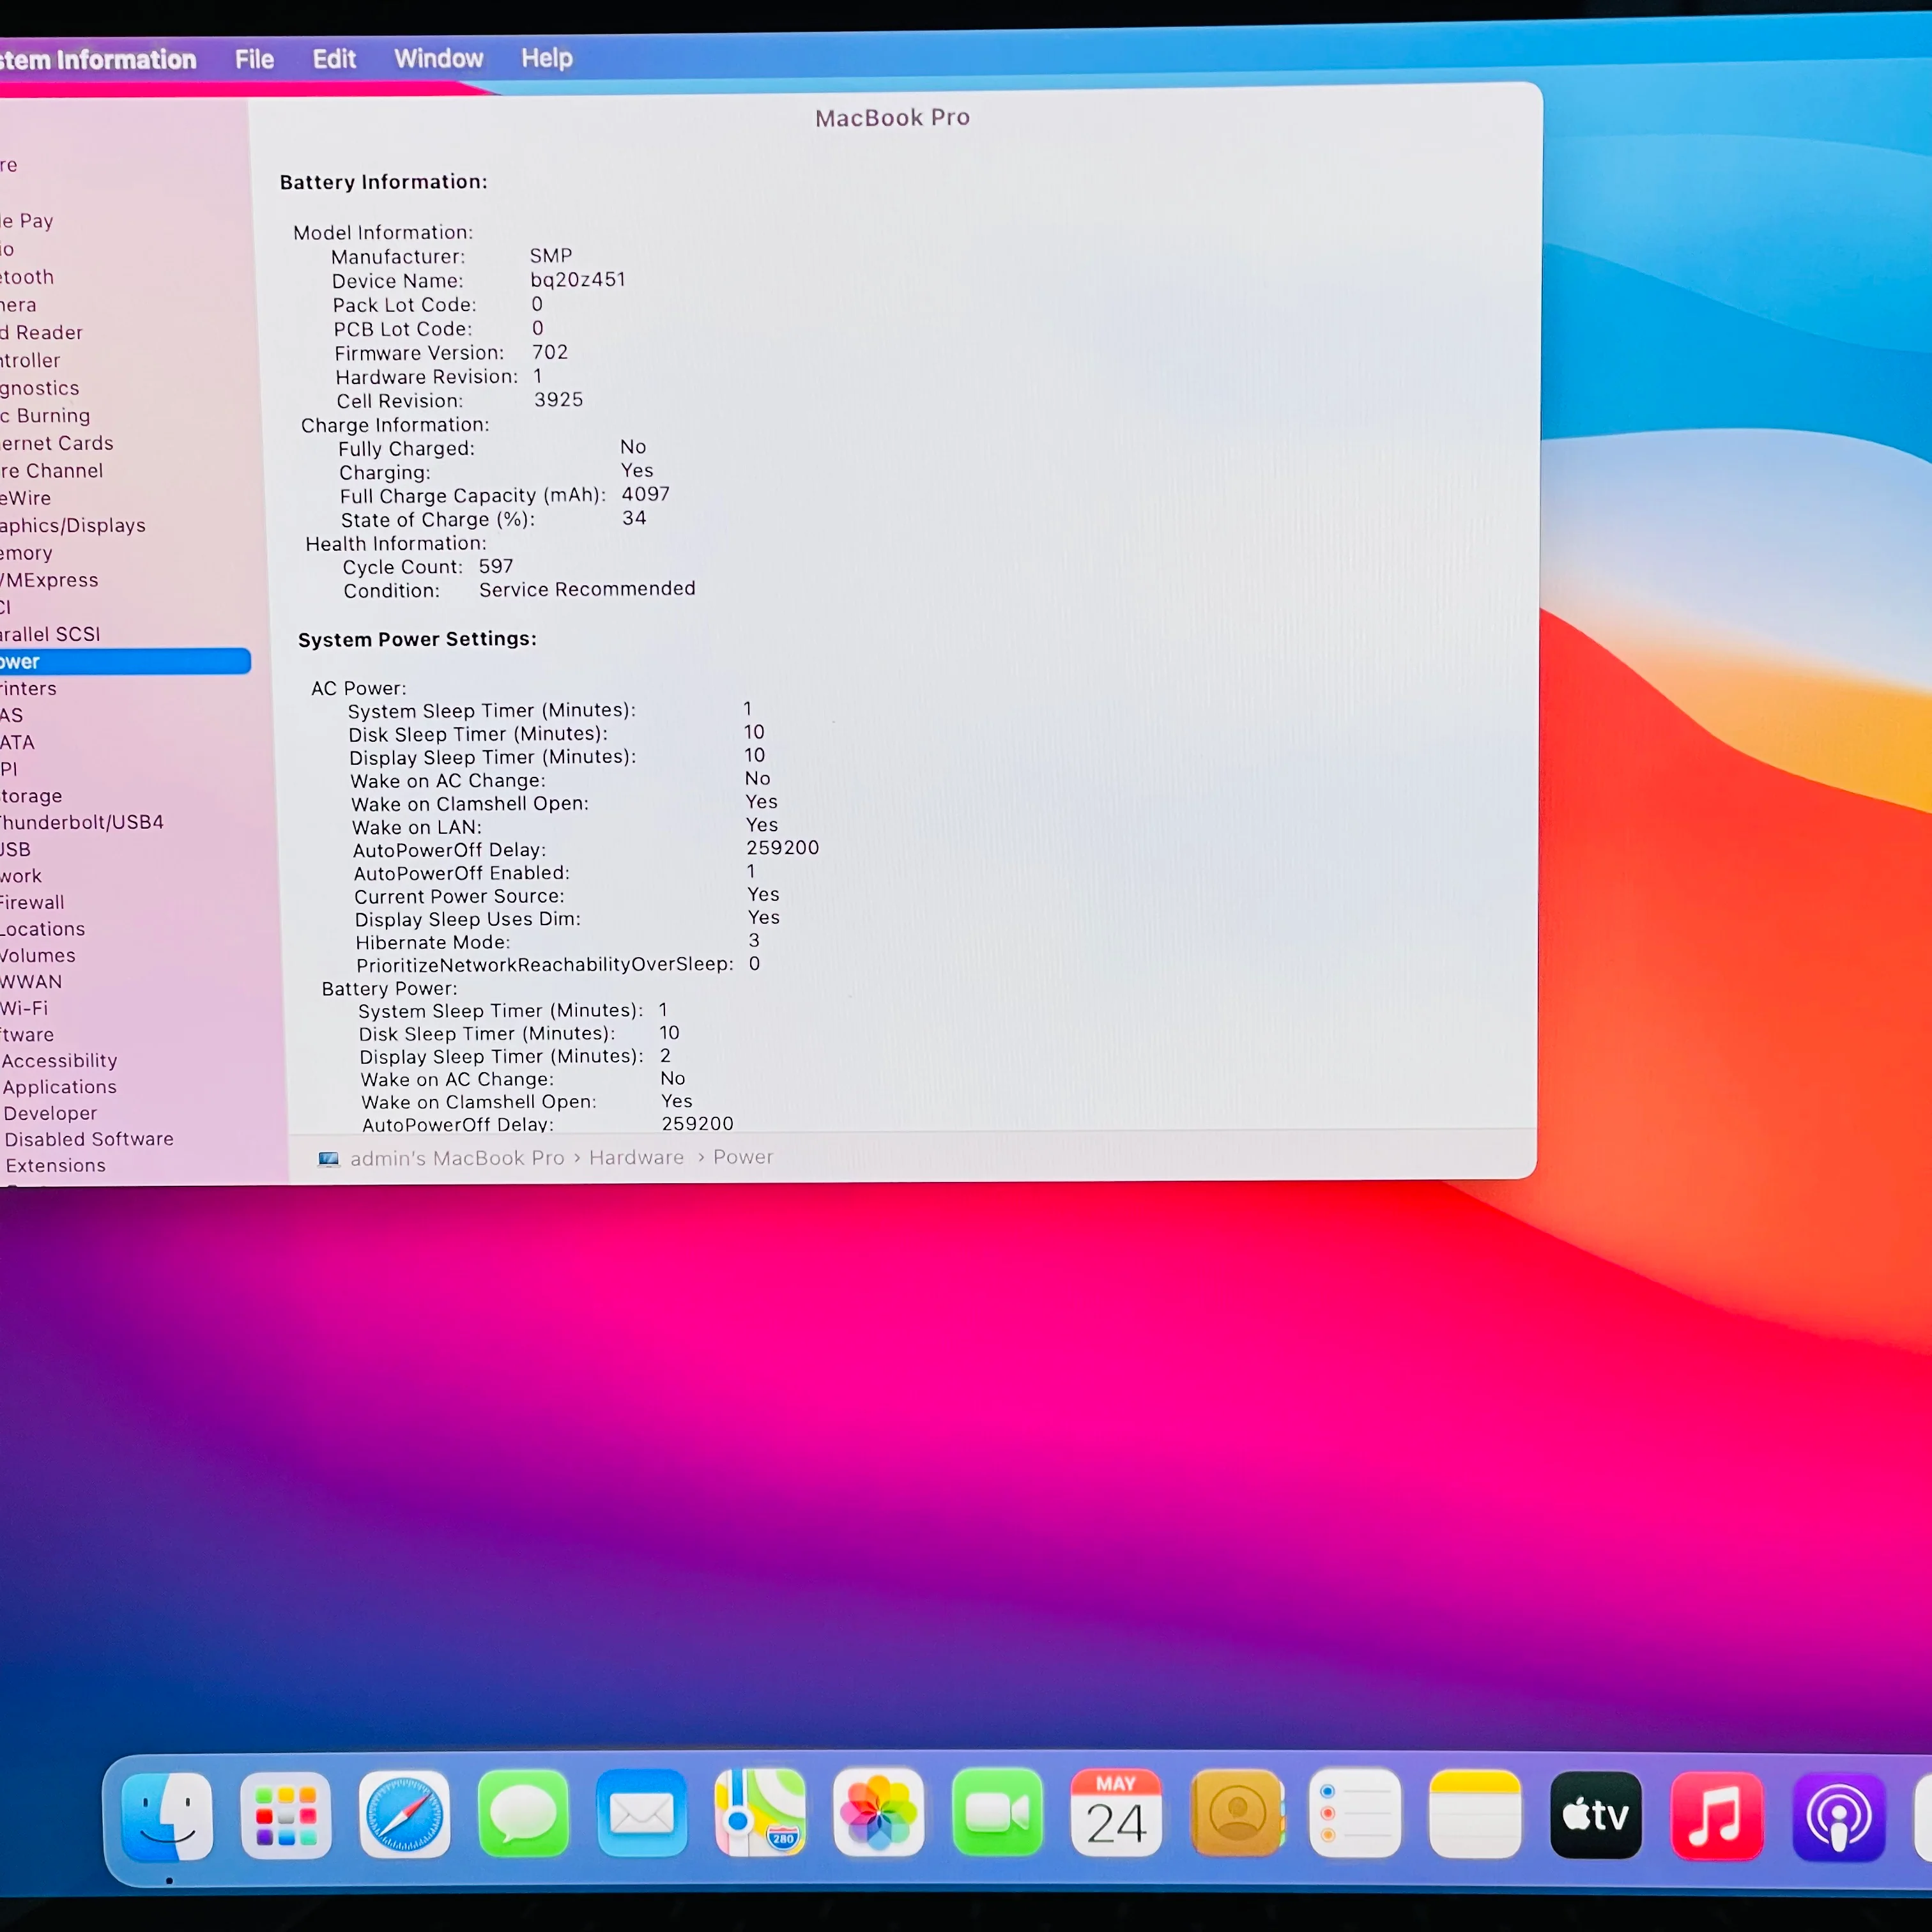
Task: Select Accessibility in the sidebar
Action: [x=59, y=1060]
